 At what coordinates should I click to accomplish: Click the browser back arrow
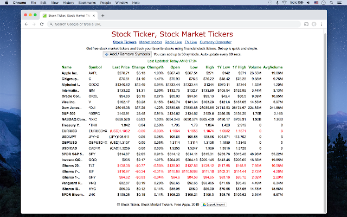pos(27,24)
